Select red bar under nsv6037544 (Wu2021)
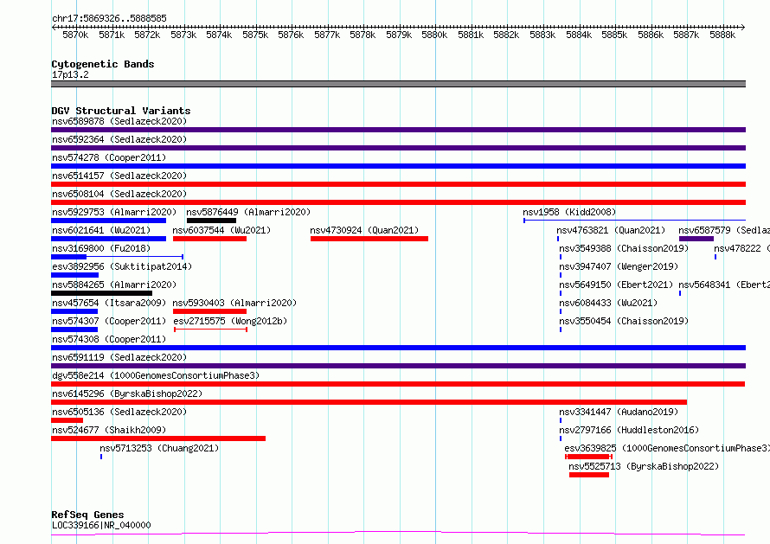The height and width of the screenshot is (544, 770). coord(209,239)
